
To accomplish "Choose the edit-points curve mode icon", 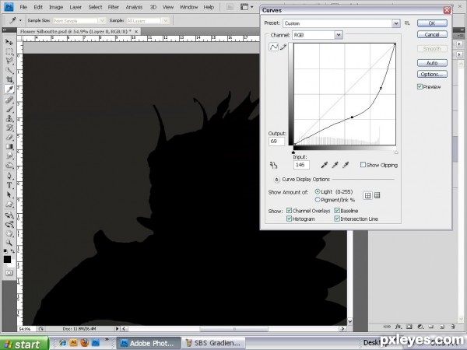I will click(x=273, y=47).
